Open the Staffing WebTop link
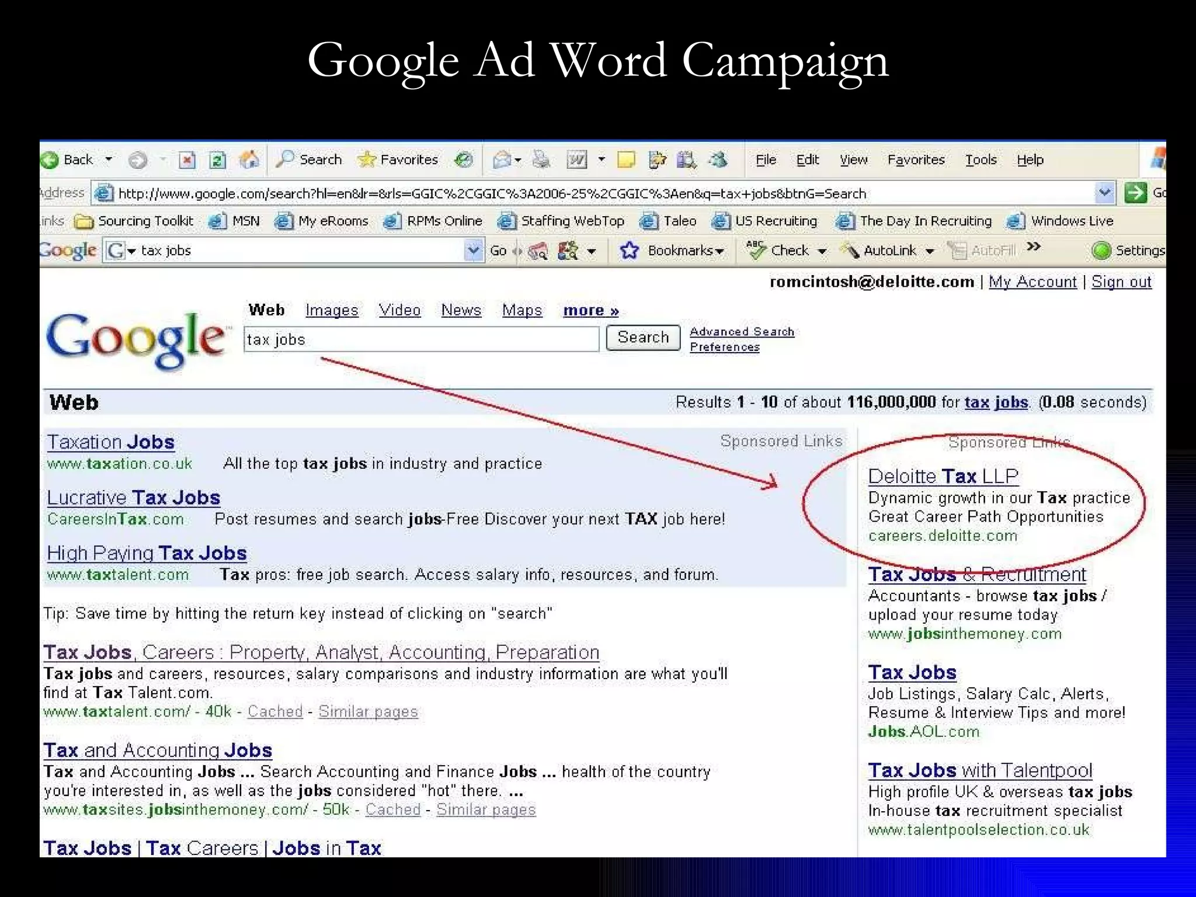This screenshot has width=1196, height=897. coord(561,221)
